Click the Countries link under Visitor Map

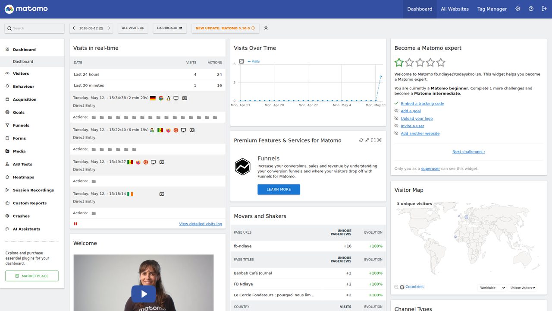point(414,287)
